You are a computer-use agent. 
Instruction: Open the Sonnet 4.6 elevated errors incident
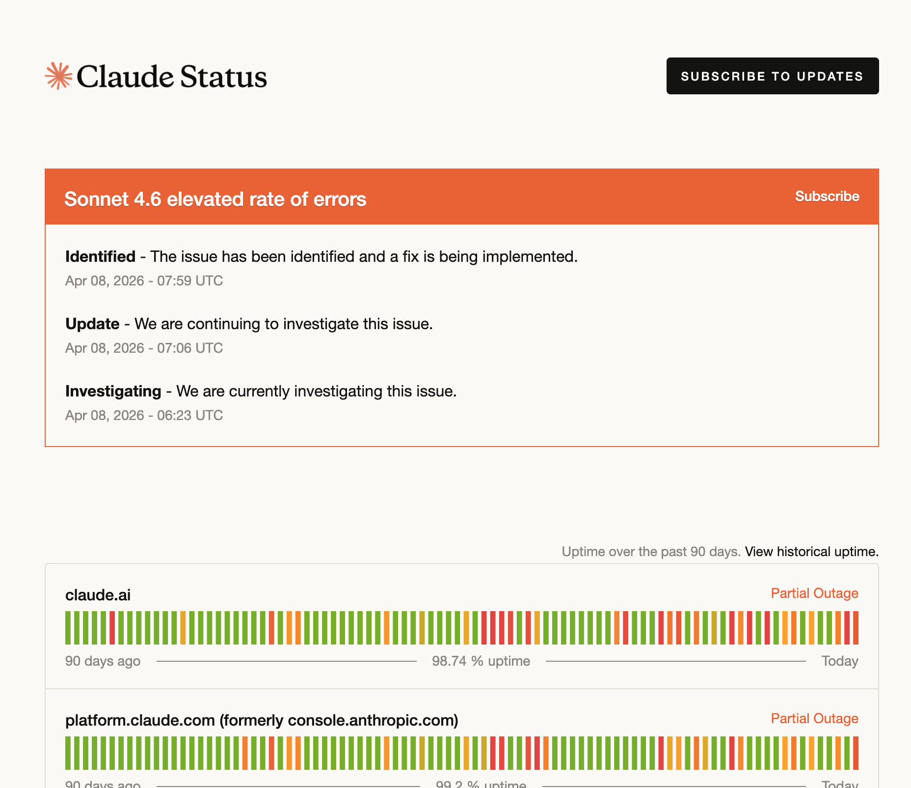tap(215, 199)
